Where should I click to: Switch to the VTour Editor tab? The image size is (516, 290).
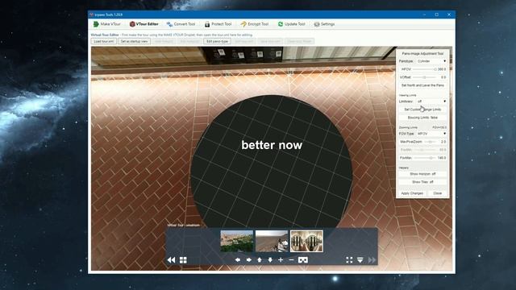tap(144, 24)
